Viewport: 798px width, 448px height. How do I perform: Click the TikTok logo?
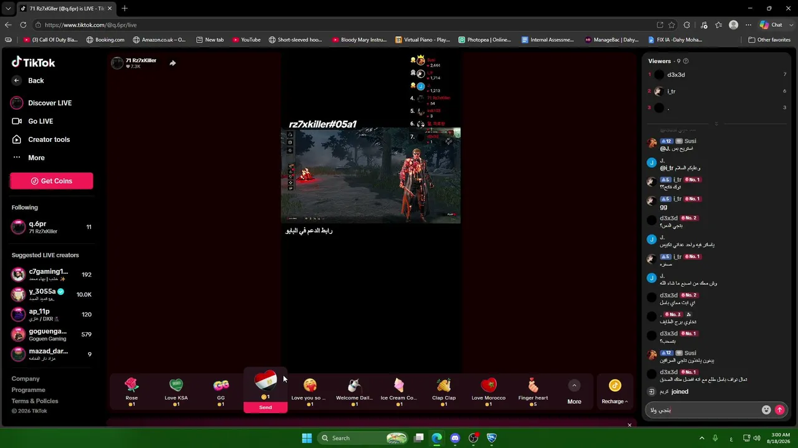(x=34, y=62)
